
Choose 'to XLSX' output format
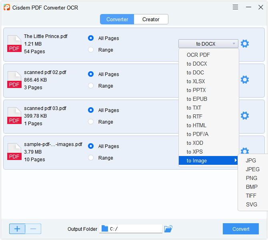(x=208, y=81)
